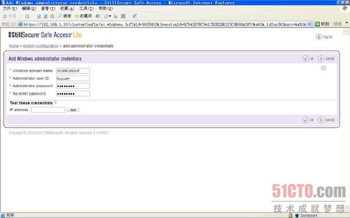The width and height of the screenshot is (350, 218).
Task: Click the Internet zone status indicator
Action: click(x=306, y=215)
